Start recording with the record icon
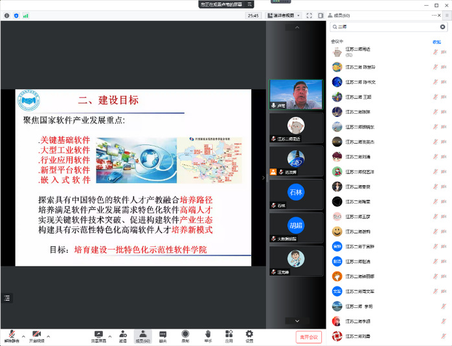The height and width of the screenshot is (346, 452). (185, 334)
